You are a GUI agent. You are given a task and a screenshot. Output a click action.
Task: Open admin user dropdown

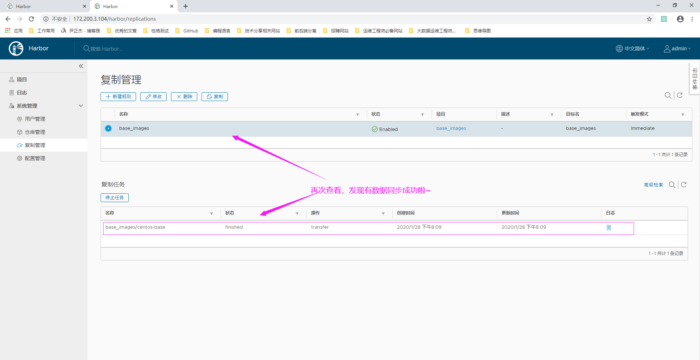(677, 49)
